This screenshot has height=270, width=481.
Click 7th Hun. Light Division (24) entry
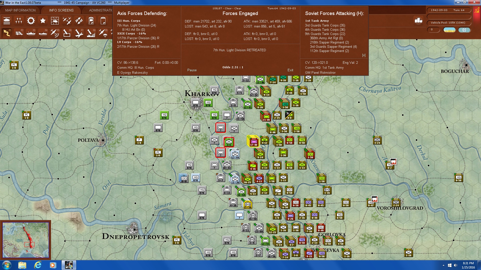click(x=137, y=25)
